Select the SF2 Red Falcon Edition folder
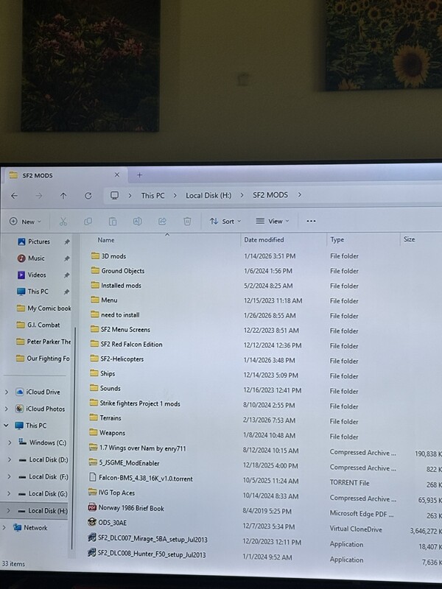This screenshot has height=589, width=442. point(126,344)
